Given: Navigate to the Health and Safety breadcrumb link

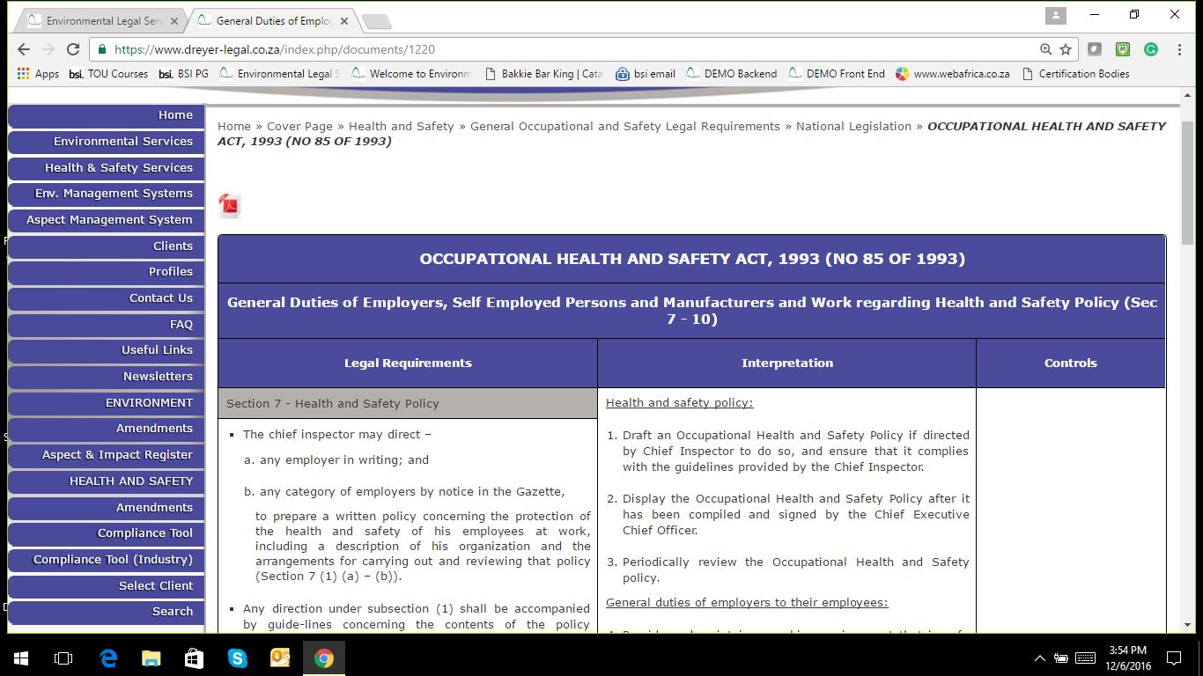Looking at the screenshot, I should point(401,126).
